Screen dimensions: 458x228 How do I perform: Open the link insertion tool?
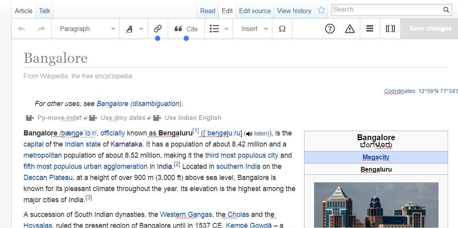[157, 29]
